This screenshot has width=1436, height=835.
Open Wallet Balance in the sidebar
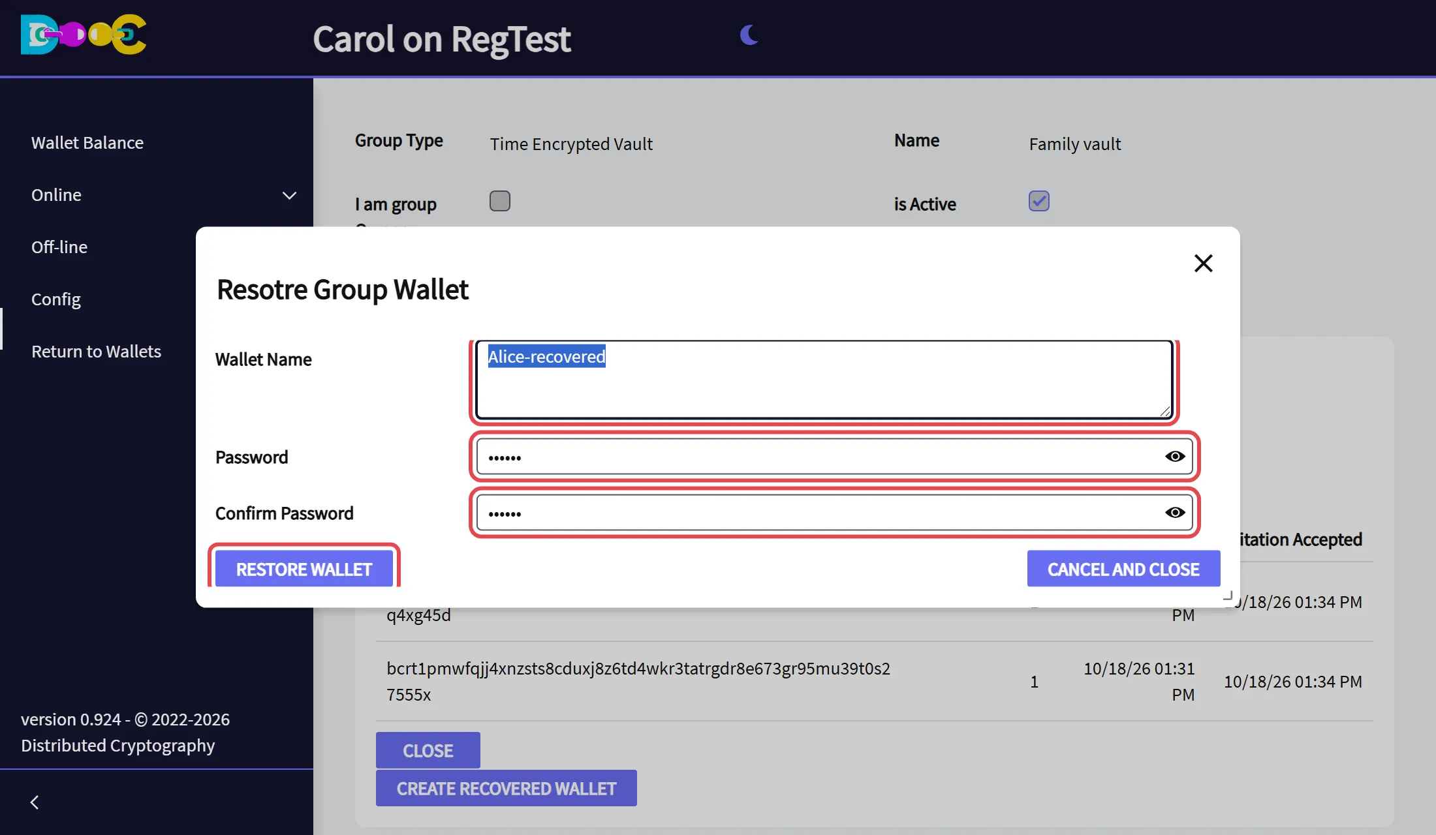[87, 143]
